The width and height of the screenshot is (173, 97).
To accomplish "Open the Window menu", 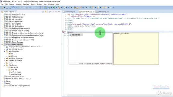I will tap(51, 4).
